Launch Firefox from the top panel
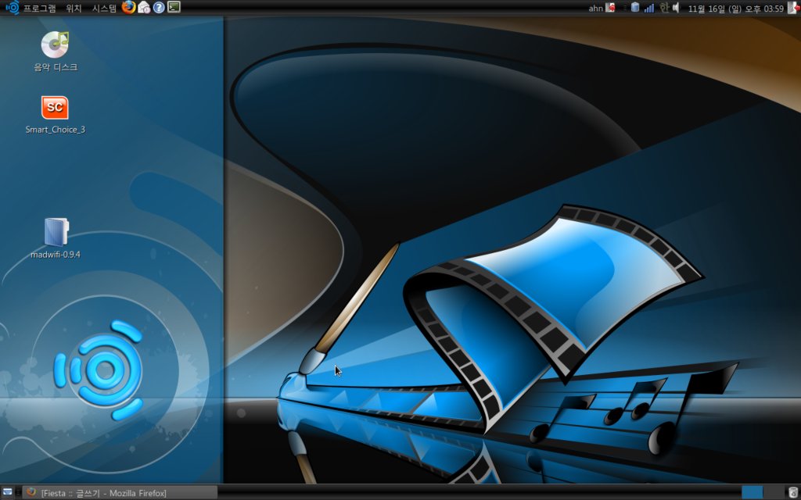This screenshot has width=801, height=500. pyautogui.click(x=129, y=7)
